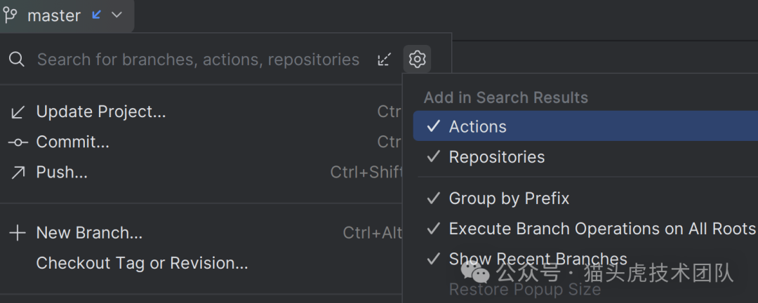Turn off Show Recent Branches

tap(538, 259)
